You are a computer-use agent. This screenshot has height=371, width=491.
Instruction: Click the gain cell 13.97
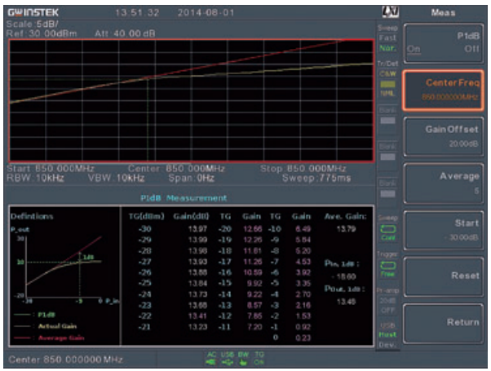point(197,229)
